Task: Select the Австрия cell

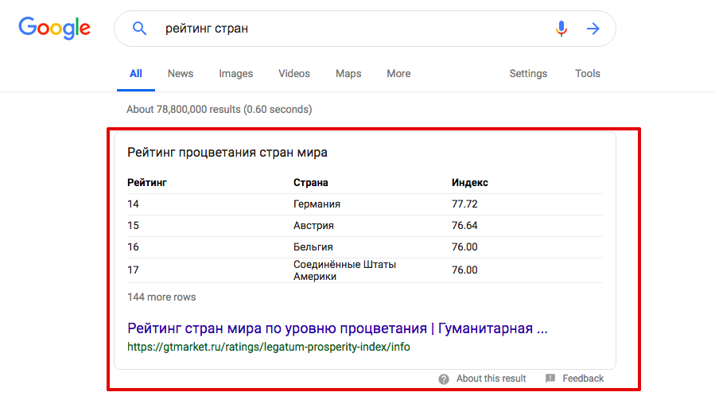Action: [313, 225]
